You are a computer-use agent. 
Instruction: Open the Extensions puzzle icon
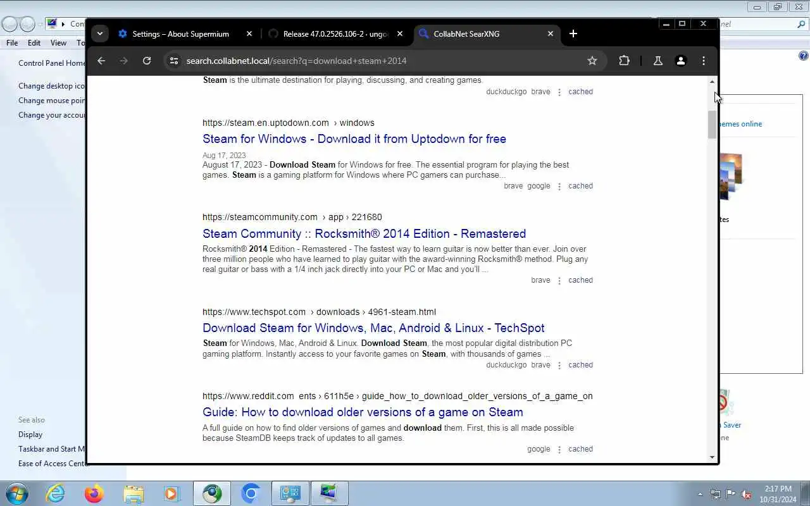click(x=624, y=61)
